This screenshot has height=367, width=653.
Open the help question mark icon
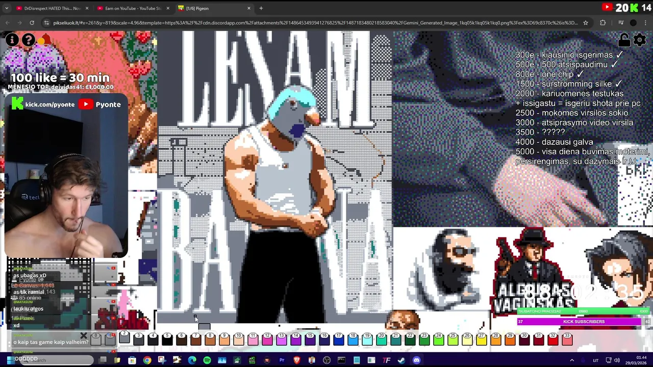(x=29, y=40)
